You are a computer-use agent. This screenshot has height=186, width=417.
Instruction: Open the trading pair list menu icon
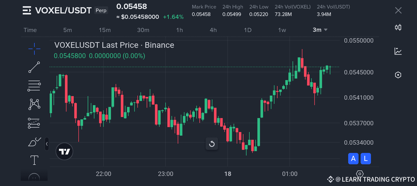tap(27, 10)
